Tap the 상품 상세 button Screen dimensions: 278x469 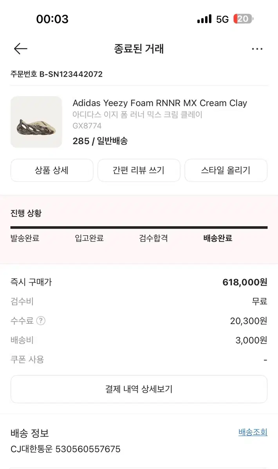click(x=52, y=170)
